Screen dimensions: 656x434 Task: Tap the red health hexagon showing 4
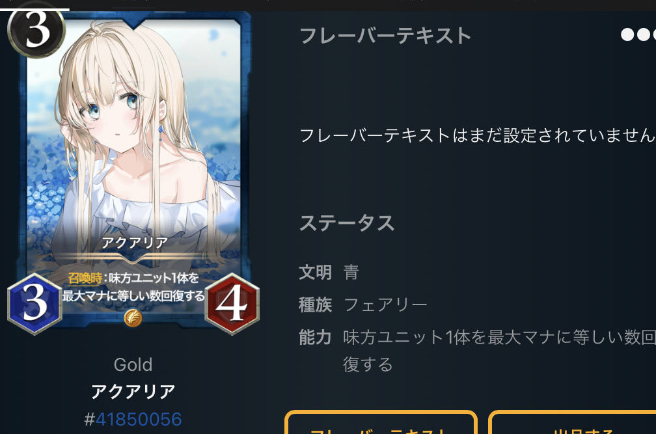click(232, 304)
